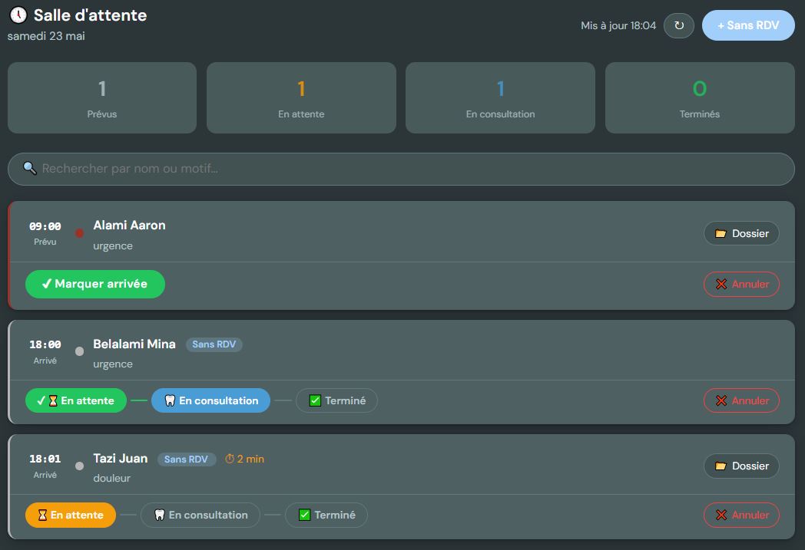Filter by the En consultation counter card
Image resolution: width=805 pixels, height=550 pixels.
[x=501, y=98]
